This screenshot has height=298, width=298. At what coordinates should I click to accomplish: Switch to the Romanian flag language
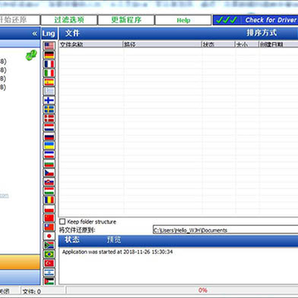50,199
